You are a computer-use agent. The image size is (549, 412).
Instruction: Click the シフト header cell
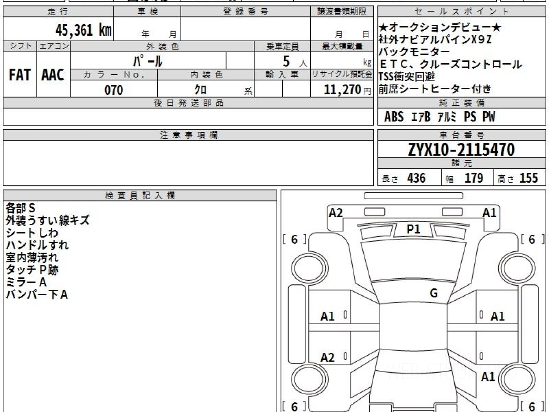20,46
